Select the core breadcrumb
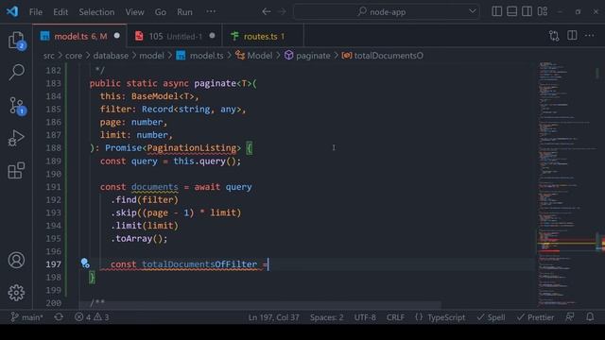This screenshot has height=340, width=605. click(x=74, y=56)
